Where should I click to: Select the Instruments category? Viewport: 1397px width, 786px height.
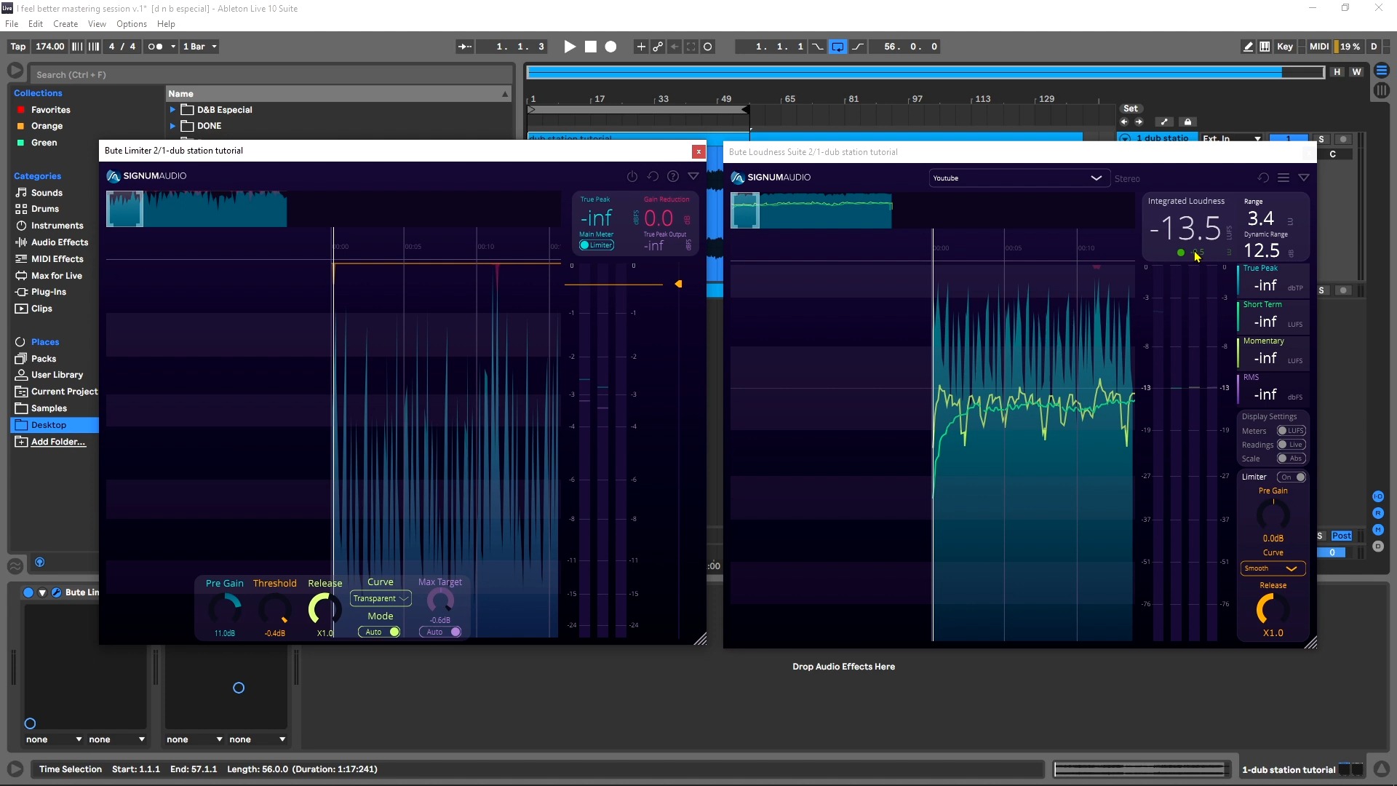(x=57, y=226)
